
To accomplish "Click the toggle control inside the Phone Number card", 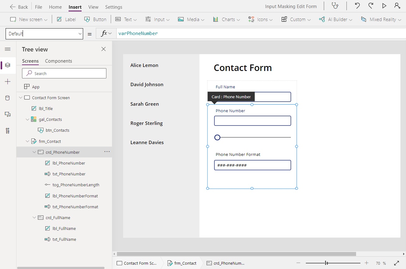I will (217, 137).
